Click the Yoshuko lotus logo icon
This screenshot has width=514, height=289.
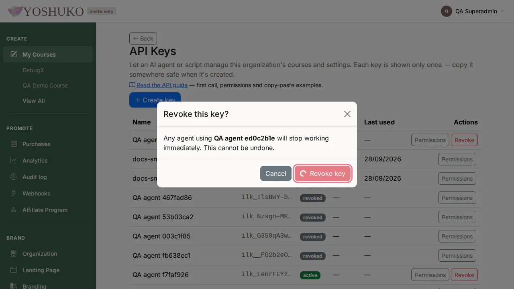[x=15, y=11]
